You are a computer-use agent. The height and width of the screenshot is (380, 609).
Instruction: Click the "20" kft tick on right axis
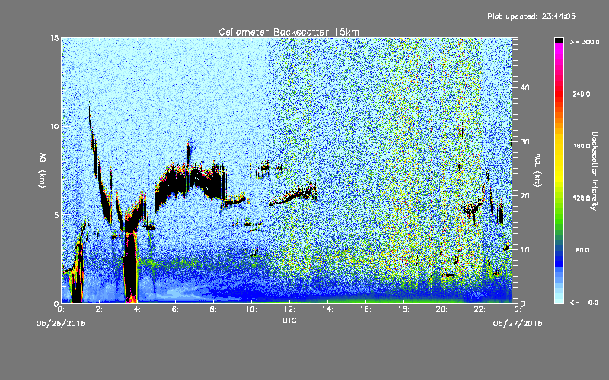tap(525, 195)
